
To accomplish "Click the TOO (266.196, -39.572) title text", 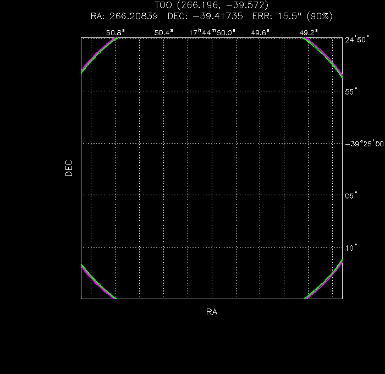I will pos(212,5).
